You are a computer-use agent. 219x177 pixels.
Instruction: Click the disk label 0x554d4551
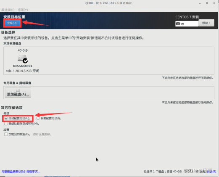click(x=23, y=66)
